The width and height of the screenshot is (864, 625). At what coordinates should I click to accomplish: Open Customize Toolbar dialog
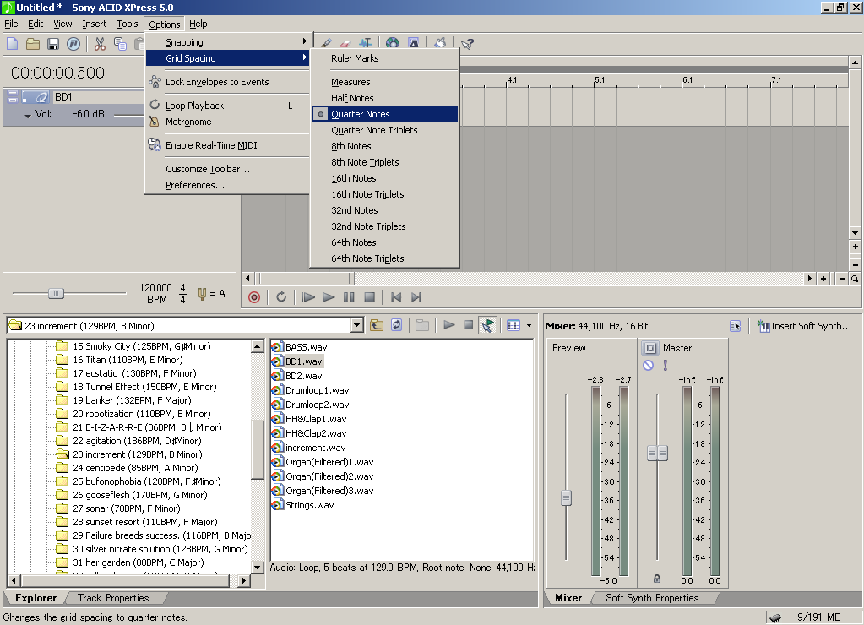227,169
